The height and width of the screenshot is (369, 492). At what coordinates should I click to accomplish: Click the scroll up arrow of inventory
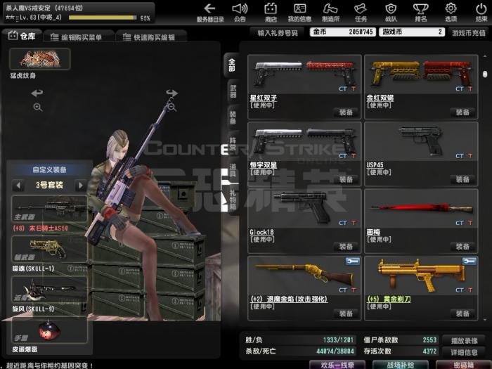[485, 56]
